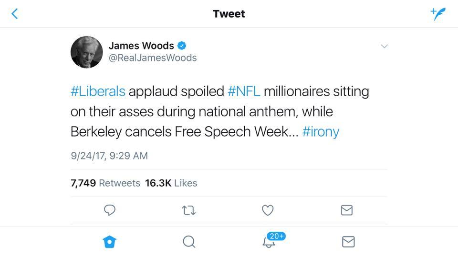Reply to tweet with speech bubble icon
Screen dimensions: 458x257
tap(110, 210)
